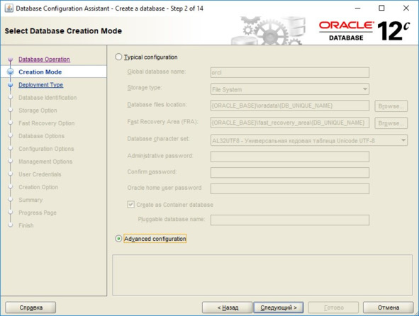The width and height of the screenshot is (419, 316).
Task: Click the Oracle Database 12c logo
Action: [364, 31]
